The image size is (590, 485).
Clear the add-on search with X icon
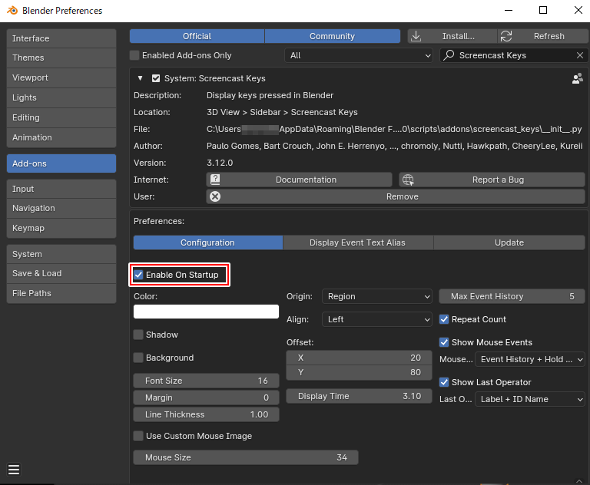[580, 55]
